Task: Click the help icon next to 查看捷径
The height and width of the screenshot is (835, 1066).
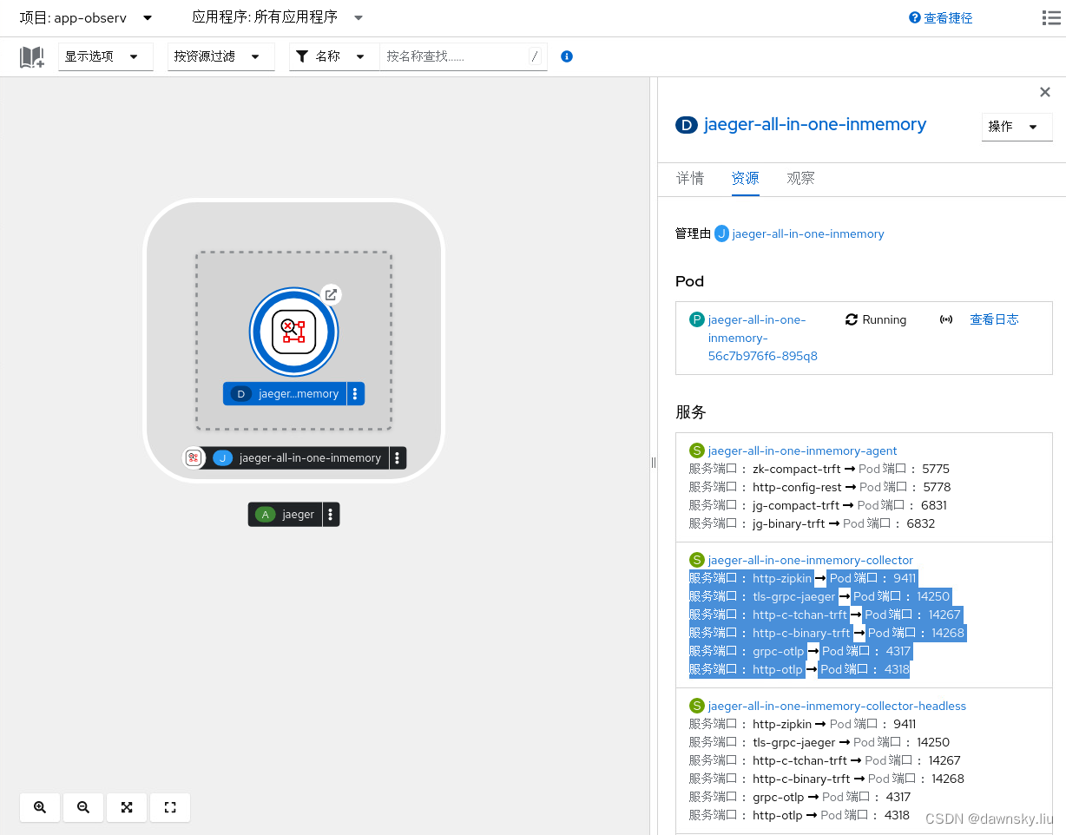Action: [x=915, y=17]
